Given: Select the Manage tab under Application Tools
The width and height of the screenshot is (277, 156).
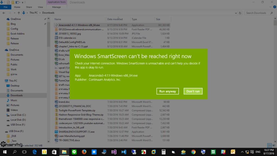Looking at the screenshot, I should (57, 7).
